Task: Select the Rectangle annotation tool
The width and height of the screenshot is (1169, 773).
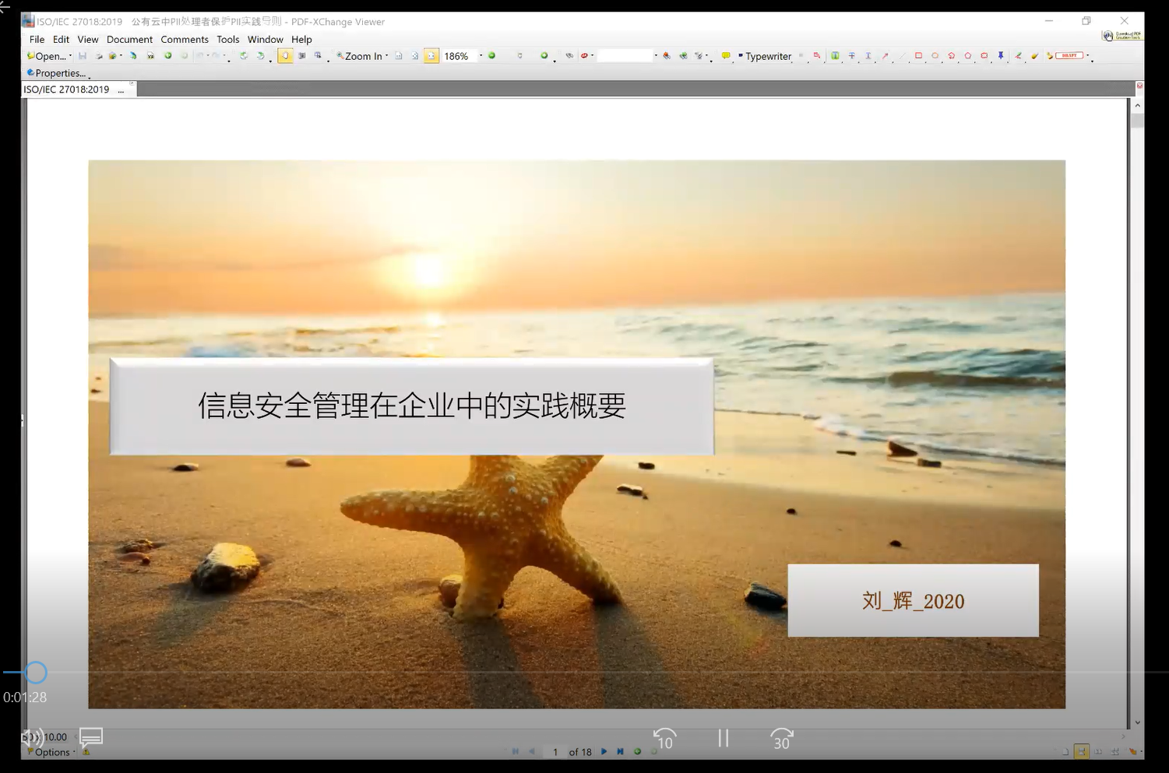Action: click(x=918, y=56)
